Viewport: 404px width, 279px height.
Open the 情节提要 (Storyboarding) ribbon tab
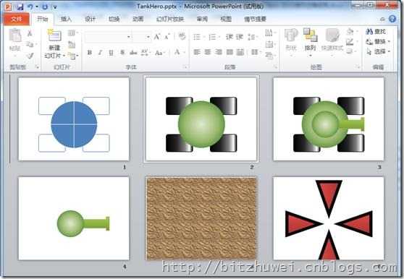(x=255, y=19)
